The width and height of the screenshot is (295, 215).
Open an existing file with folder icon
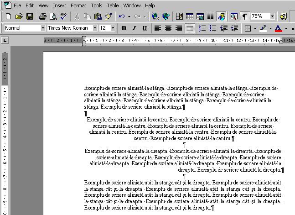[x=19, y=16]
